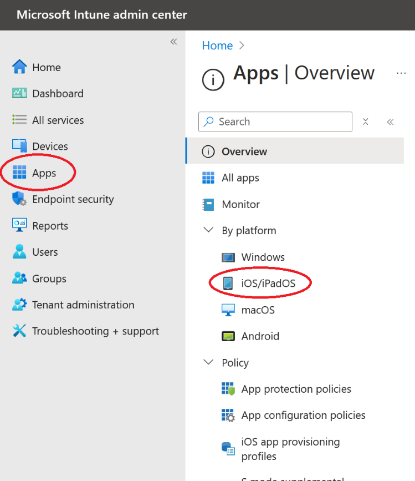The width and height of the screenshot is (415, 481).
Task: Select macOS under By platform
Action: click(258, 310)
